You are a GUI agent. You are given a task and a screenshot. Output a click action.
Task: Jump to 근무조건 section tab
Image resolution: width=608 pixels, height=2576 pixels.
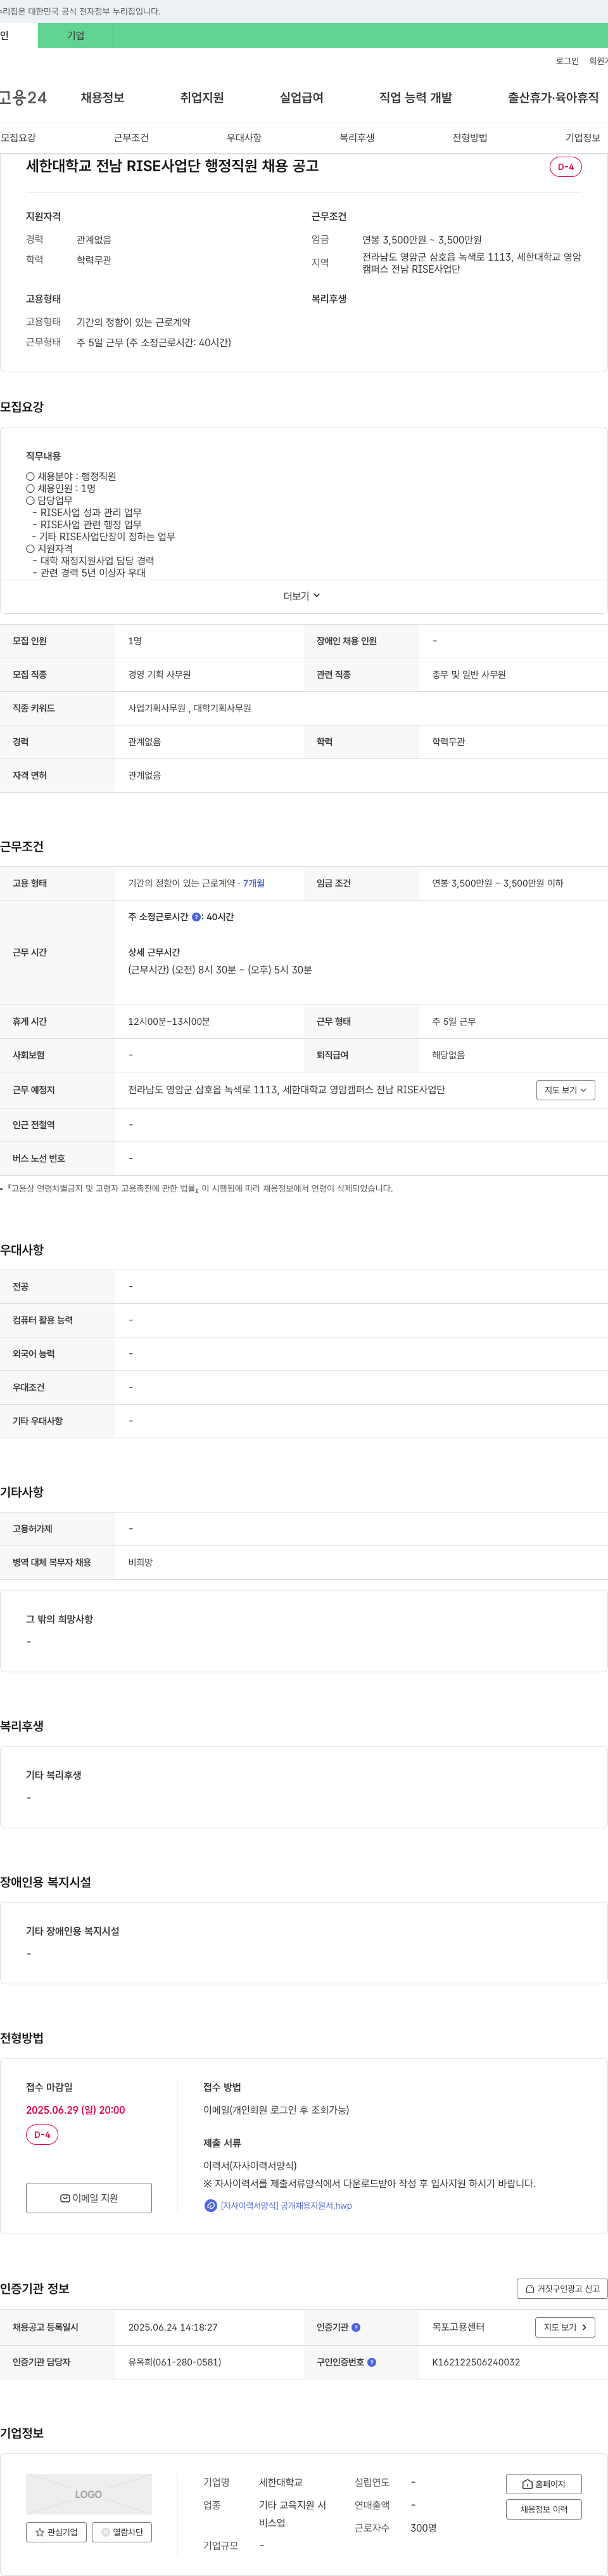click(131, 138)
